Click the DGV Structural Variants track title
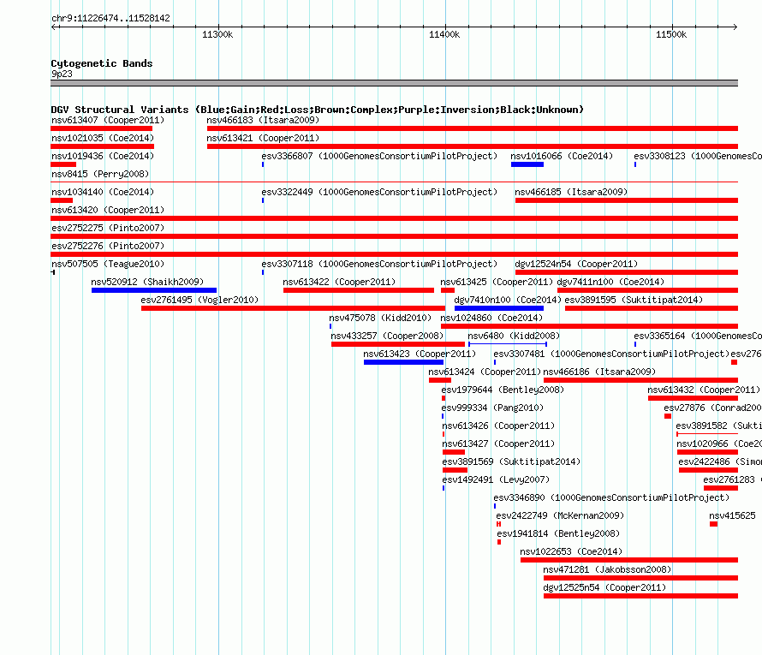The height and width of the screenshot is (655, 762). click(317, 110)
